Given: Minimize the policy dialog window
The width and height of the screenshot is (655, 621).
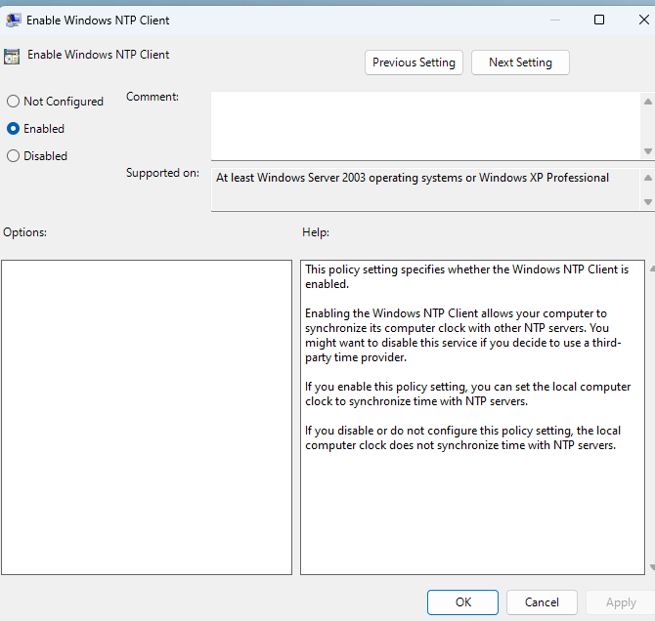Looking at the screenshot, I should pyautogui.click(x=555, y=20).
